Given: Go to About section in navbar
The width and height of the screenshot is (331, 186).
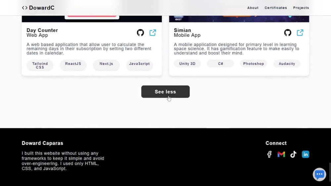Looking at the screenshot, I should point(253,8).
